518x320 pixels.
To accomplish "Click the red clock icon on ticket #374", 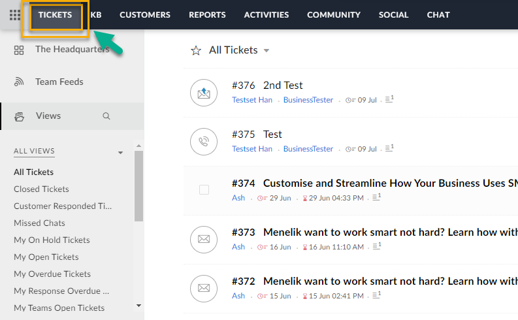I will click(263, 198).
